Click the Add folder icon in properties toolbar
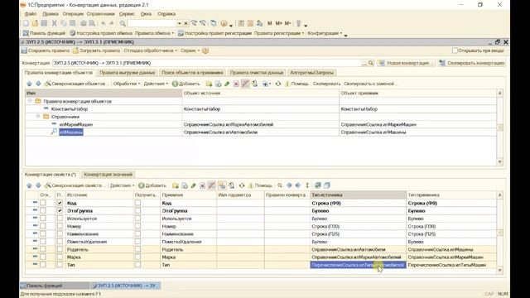Viewport: 530px width, 298px height. click(176, 185)
